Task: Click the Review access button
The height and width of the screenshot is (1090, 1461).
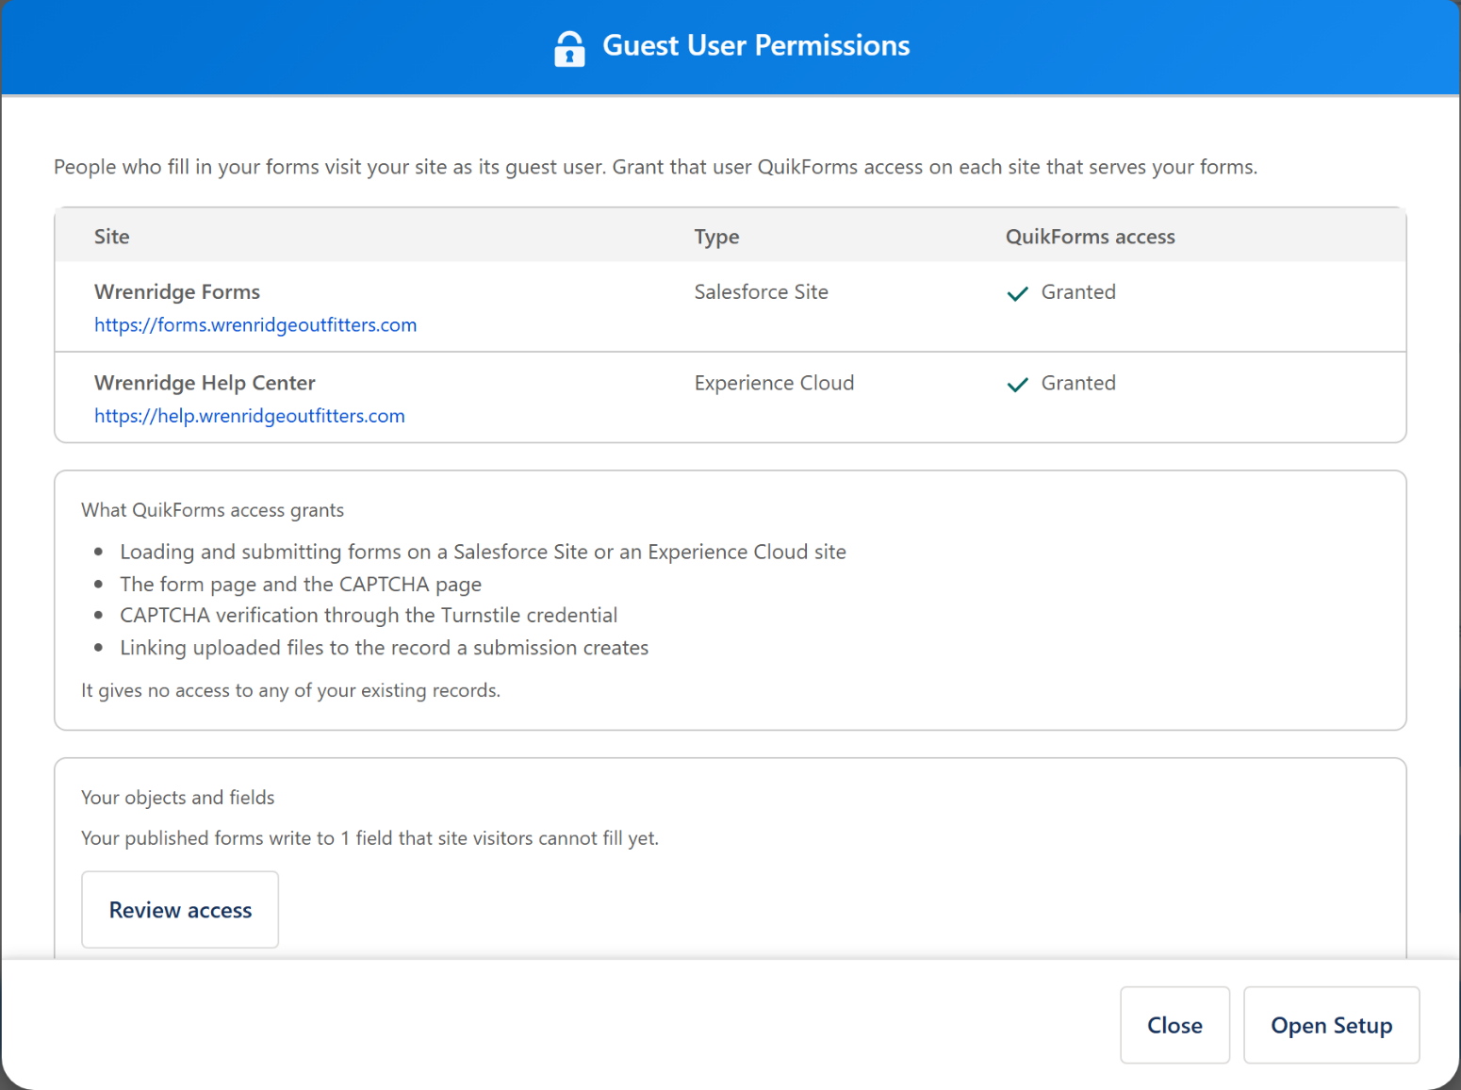Action: [180, 910]
